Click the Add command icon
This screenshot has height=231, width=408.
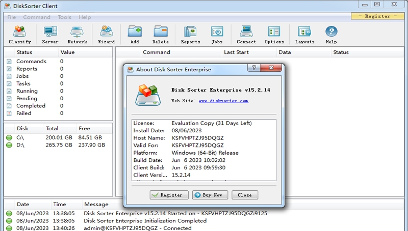point(135,35)
